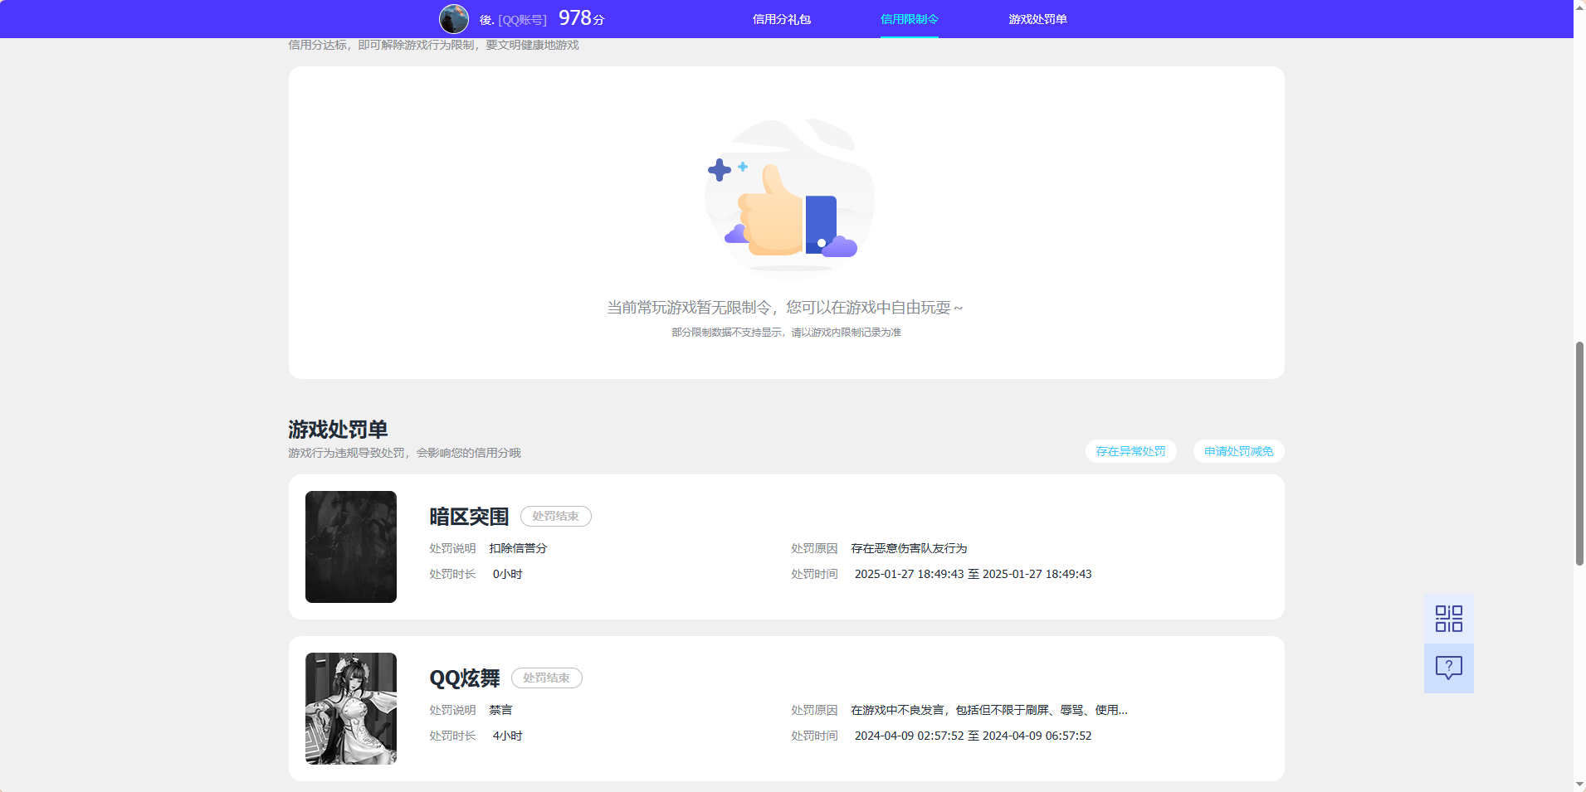Click the 申请处罚减免 button
The image size is (1586, 792).
(x=1239, y=451)
